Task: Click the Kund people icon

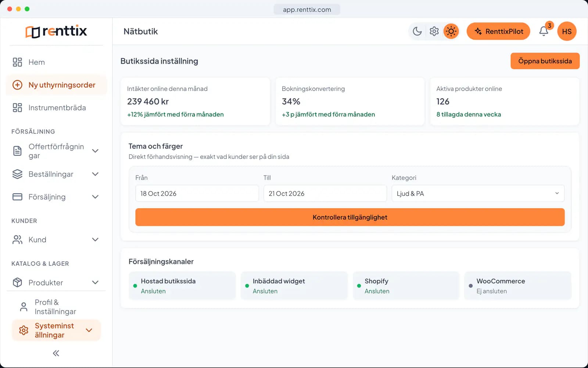Action: pos(17,240)
